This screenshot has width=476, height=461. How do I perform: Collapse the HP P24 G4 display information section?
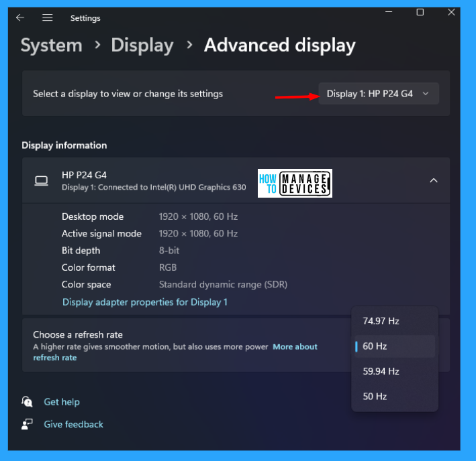434,180
